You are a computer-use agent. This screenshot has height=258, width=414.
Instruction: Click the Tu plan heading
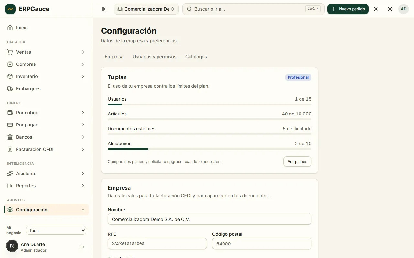click(x=117, y=77)
